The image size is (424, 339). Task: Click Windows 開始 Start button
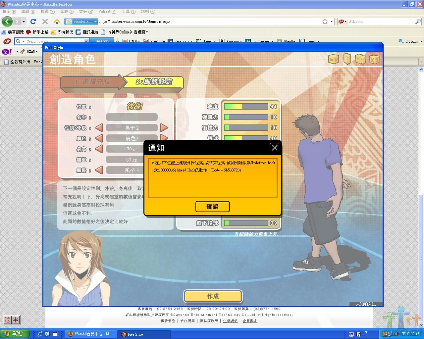tap(15, 334)
